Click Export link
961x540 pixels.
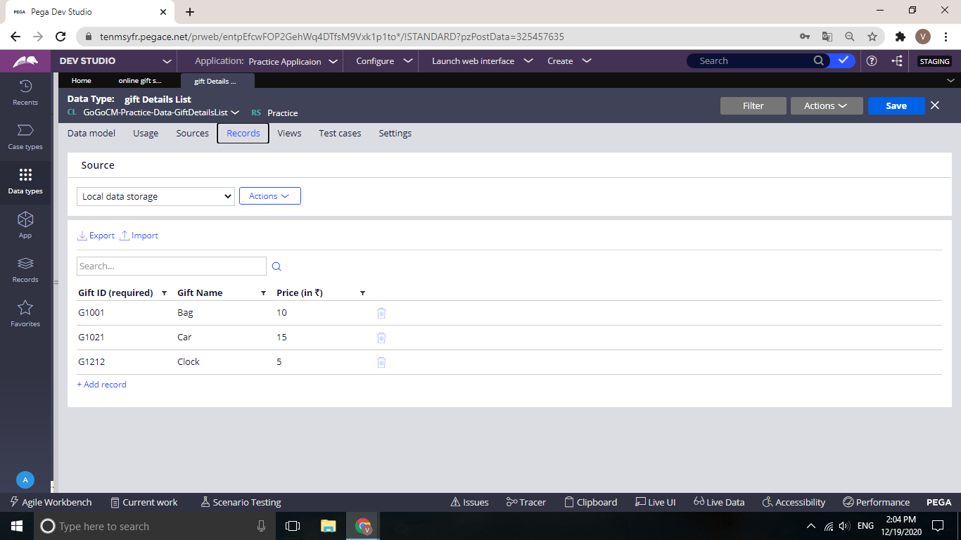tap(96, 236)
